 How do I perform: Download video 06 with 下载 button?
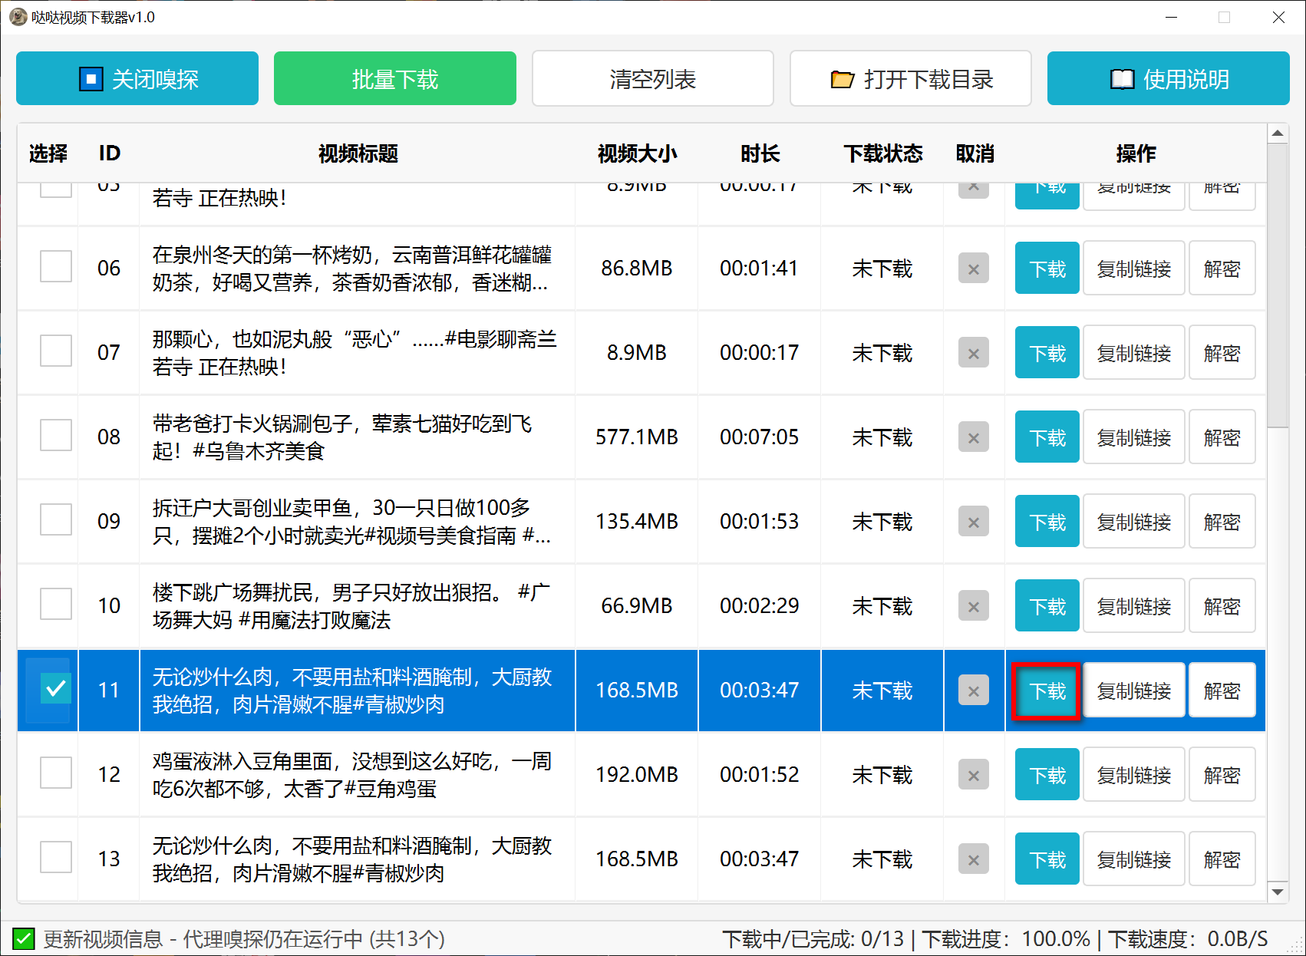point(1047,269)
